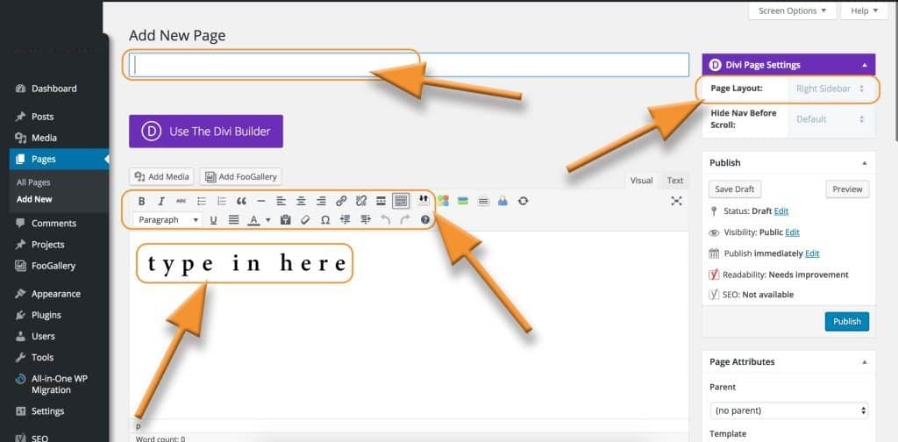Toggle bold formatting in the editor toolbar
Screen dimensions: 898x442
coord(141,201)
